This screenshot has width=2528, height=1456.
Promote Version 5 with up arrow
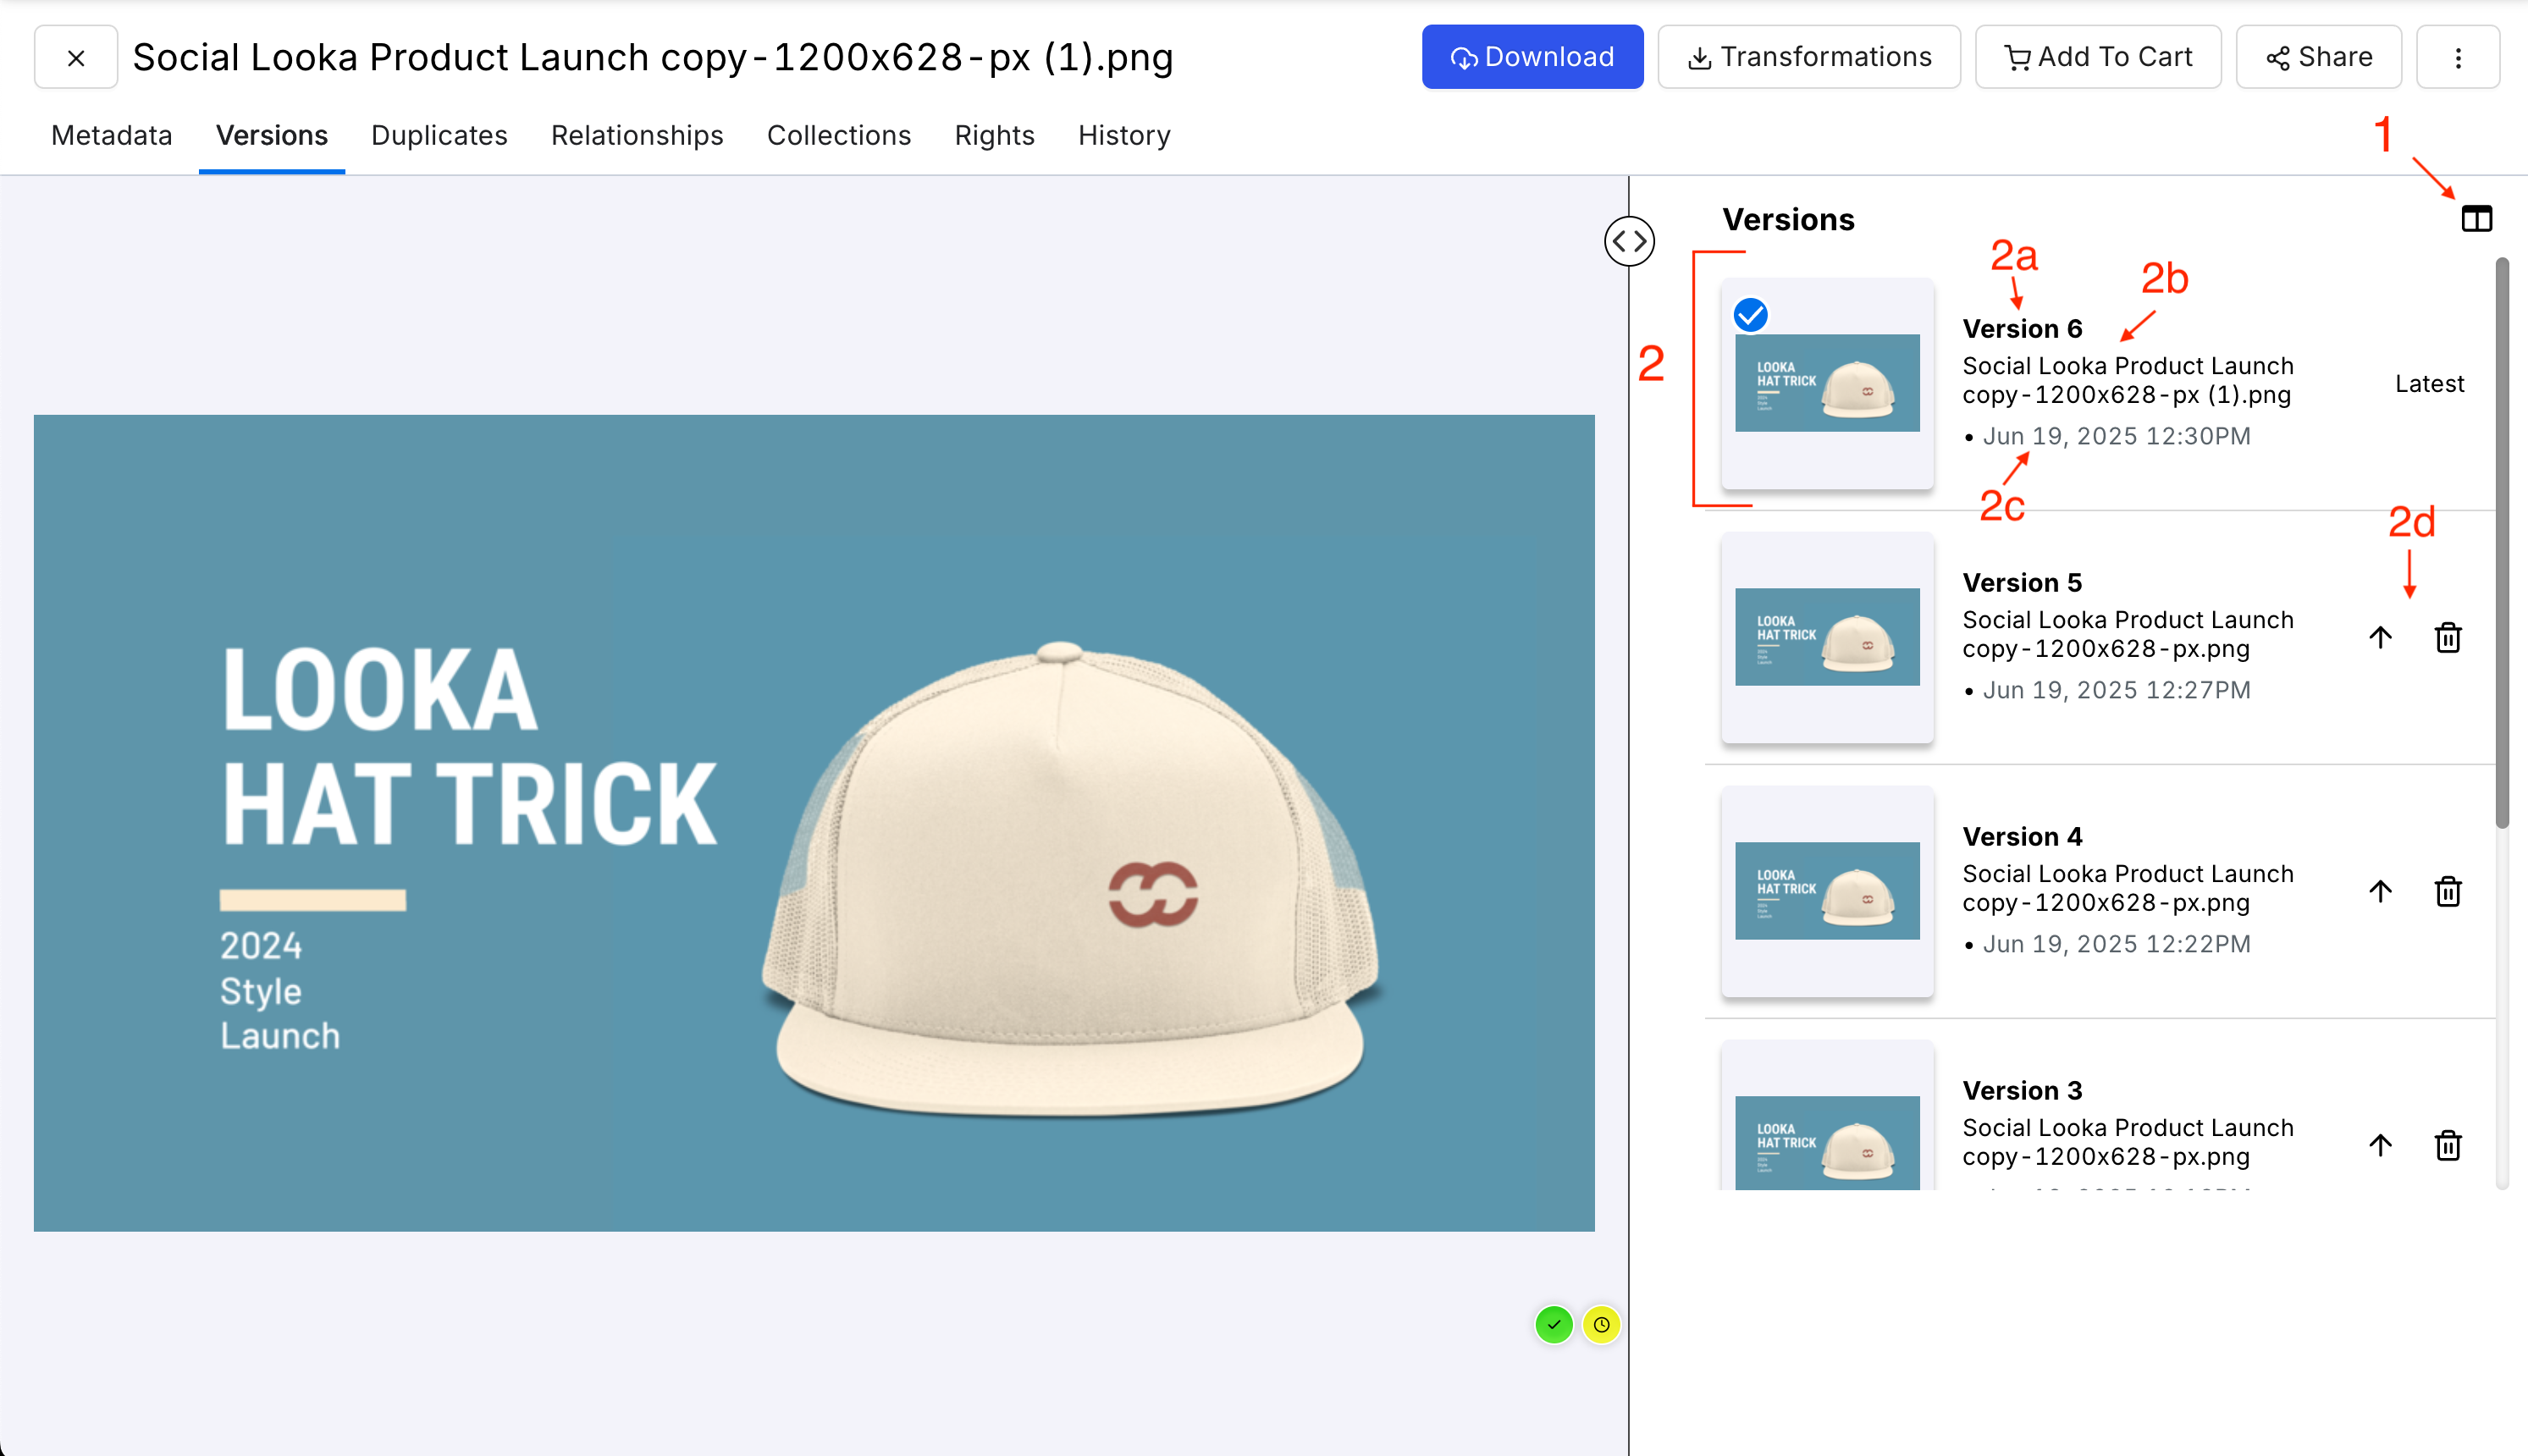pyautogui.click(x=2380, y=637)
